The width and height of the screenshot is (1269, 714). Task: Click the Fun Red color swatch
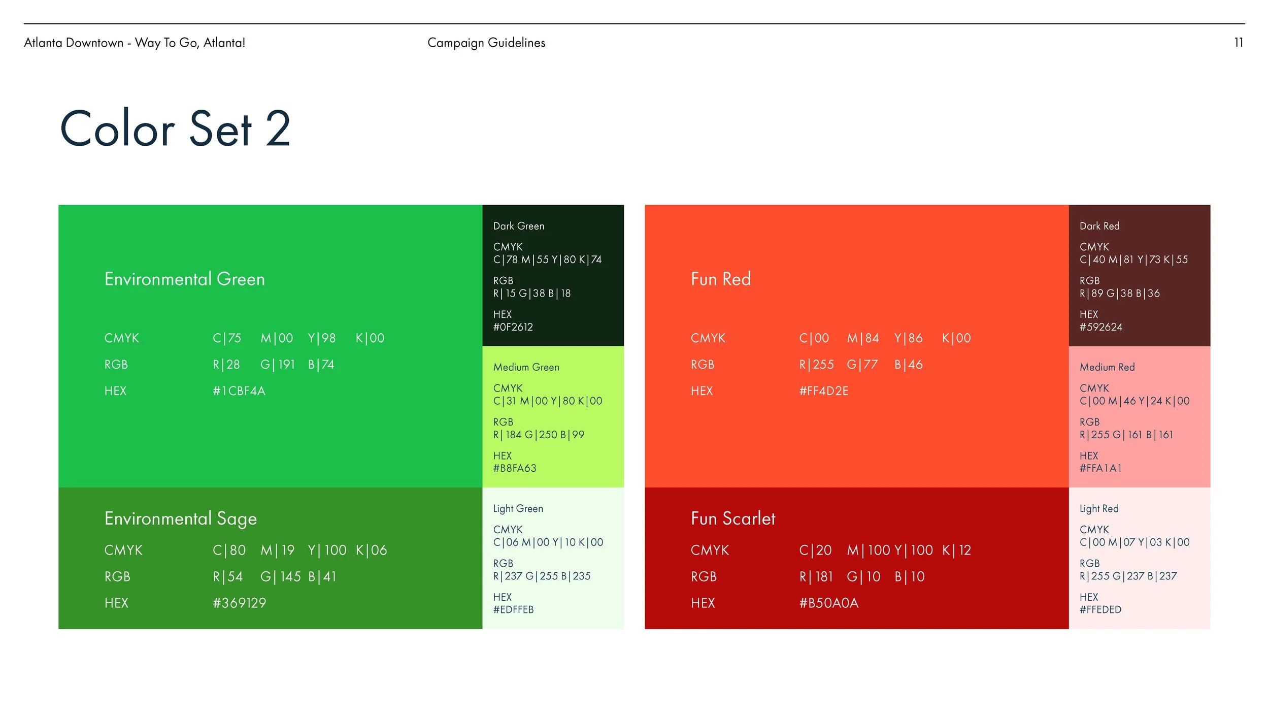pos(856,346)
